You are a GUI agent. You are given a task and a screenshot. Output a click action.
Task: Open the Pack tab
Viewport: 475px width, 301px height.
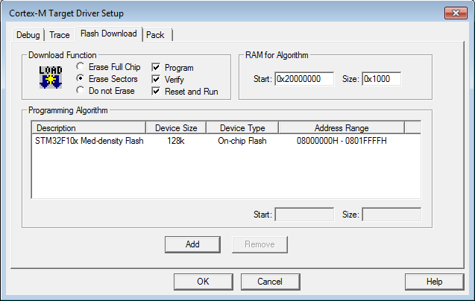(x=155, y=35)
